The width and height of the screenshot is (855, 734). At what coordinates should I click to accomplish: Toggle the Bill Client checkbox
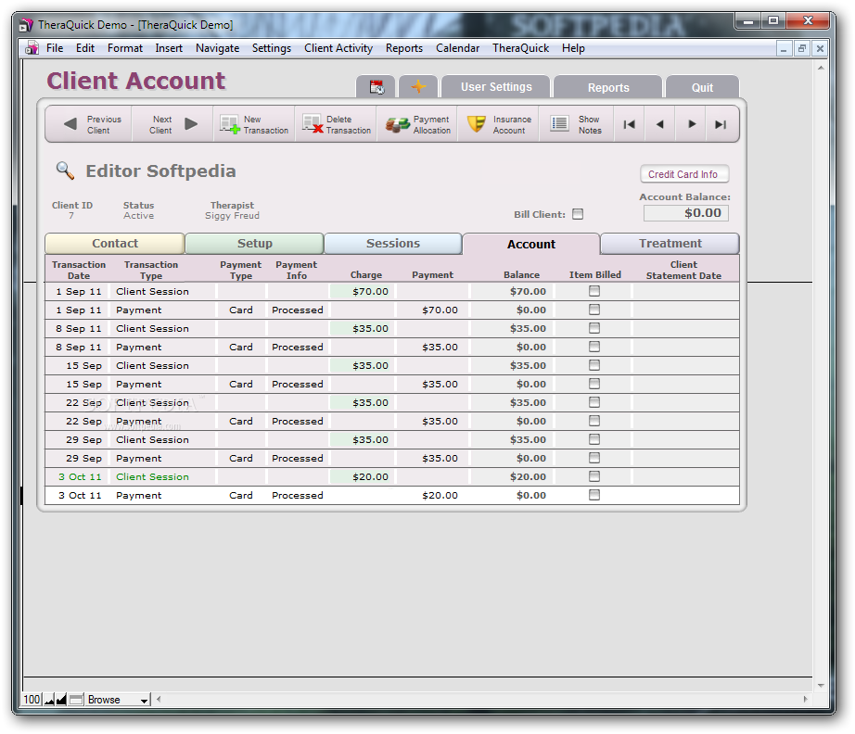pos(578,214)
